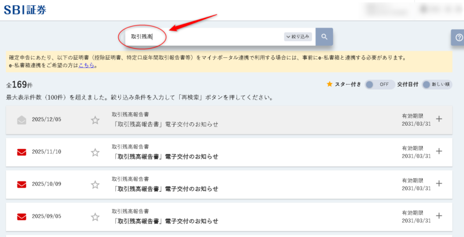Star the 2025/12/05 document
The image size is (464, 237).
pyautogui.click(x=95, y=120)
